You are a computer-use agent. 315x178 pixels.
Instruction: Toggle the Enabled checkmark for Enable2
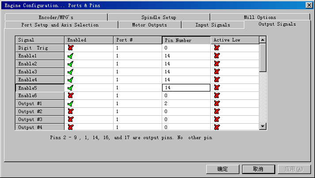tap(71, 64)
